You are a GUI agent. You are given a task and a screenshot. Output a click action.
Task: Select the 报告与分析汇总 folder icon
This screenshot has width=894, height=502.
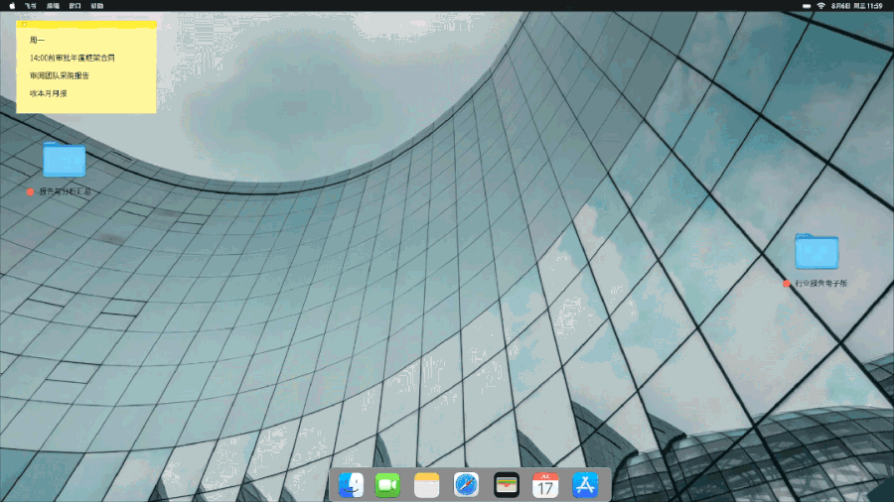(64, 161)
